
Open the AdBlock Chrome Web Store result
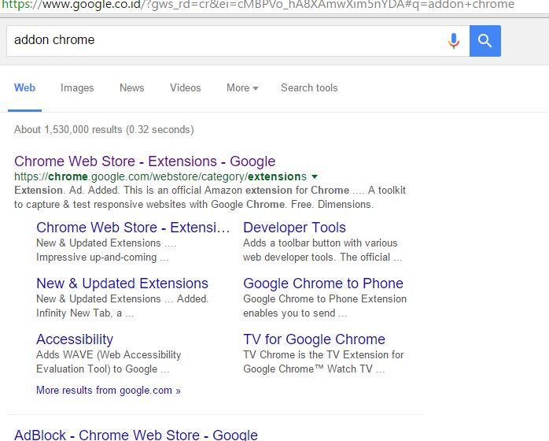(136, 435)
